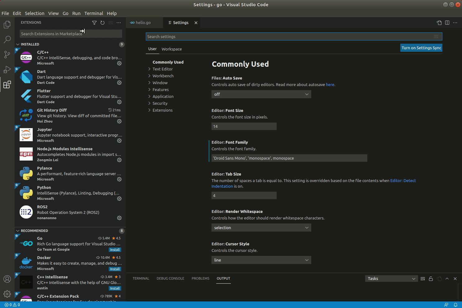
Task: Switch to the hello.go editor tab
Action: pos(144,23)
